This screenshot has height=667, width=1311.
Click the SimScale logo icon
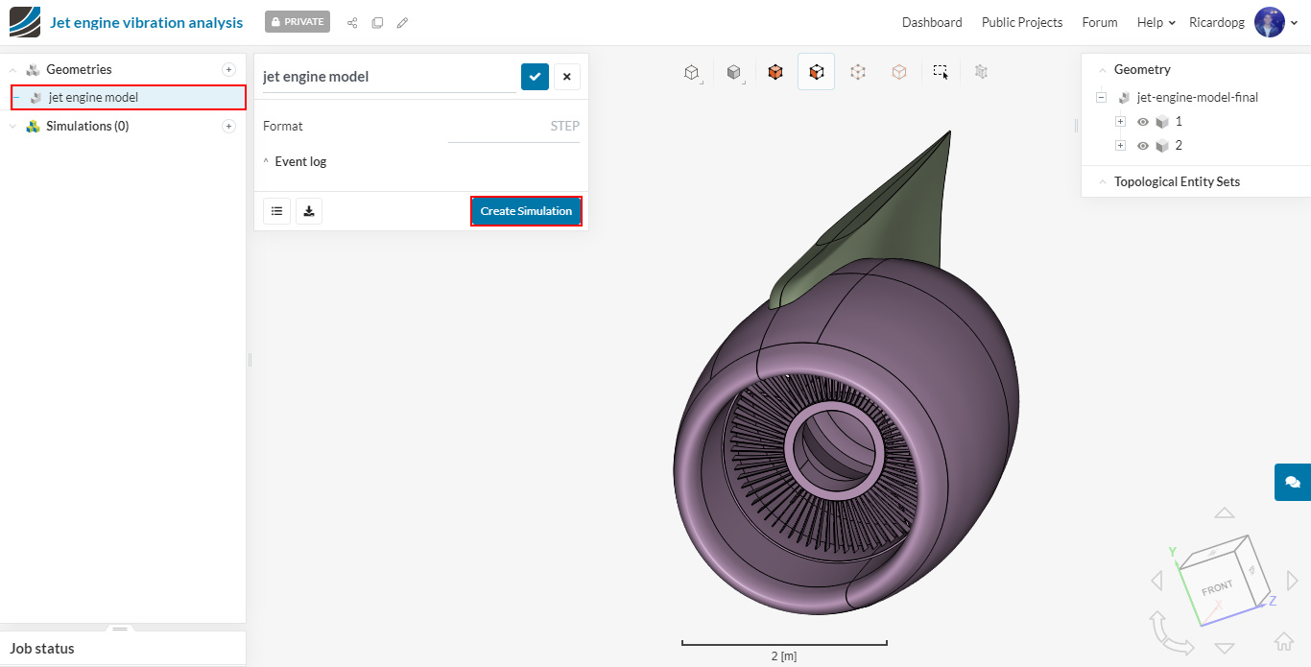point(25,22)
